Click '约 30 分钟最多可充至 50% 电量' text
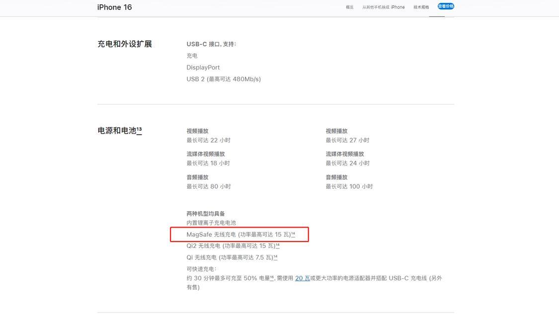 pyautogui.click(x=228, y=278)
